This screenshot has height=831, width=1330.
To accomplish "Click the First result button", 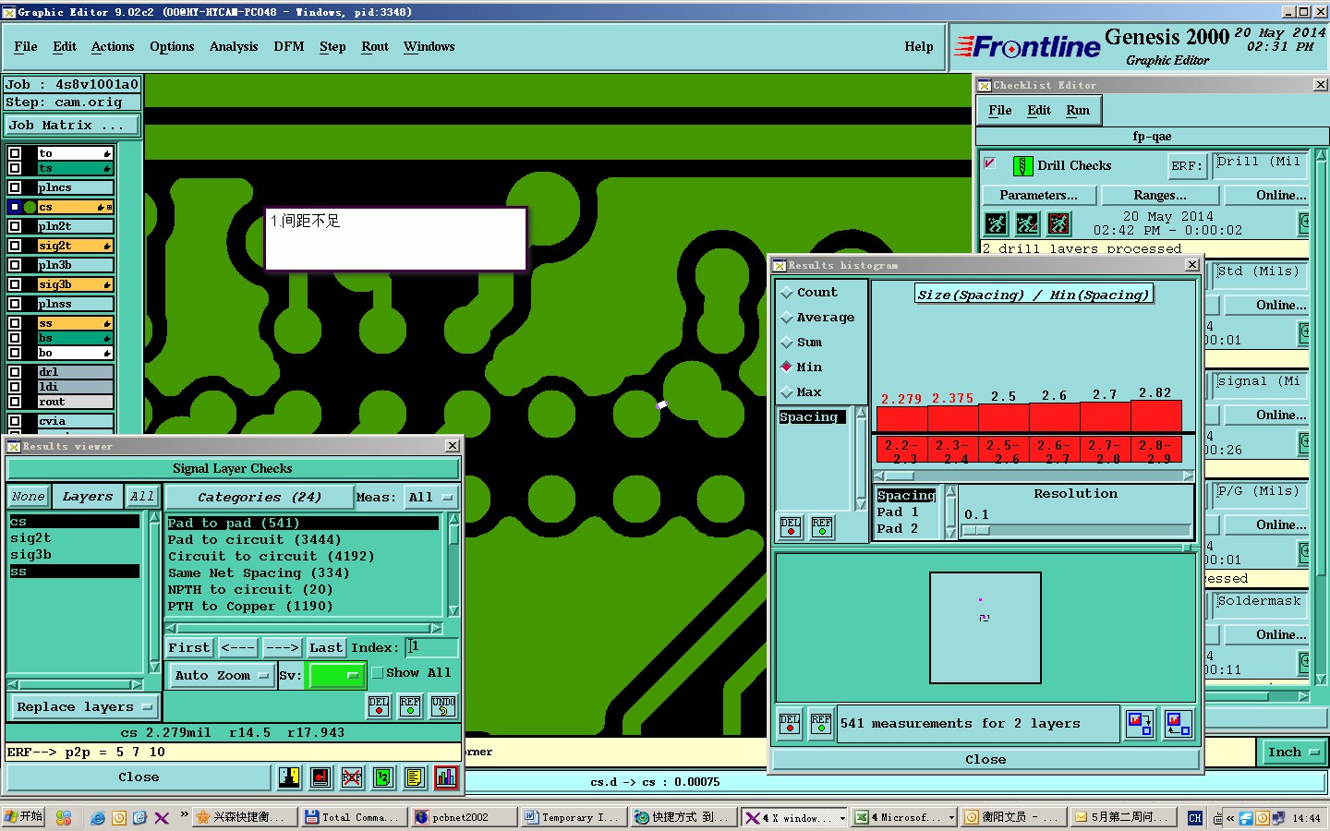I will click(x=189, y=648).
